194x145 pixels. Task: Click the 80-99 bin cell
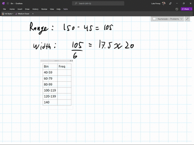tap(50, 85)
